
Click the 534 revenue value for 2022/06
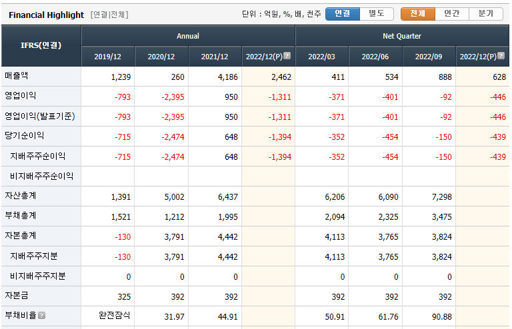pyautogui.click(x=391, y=77)
